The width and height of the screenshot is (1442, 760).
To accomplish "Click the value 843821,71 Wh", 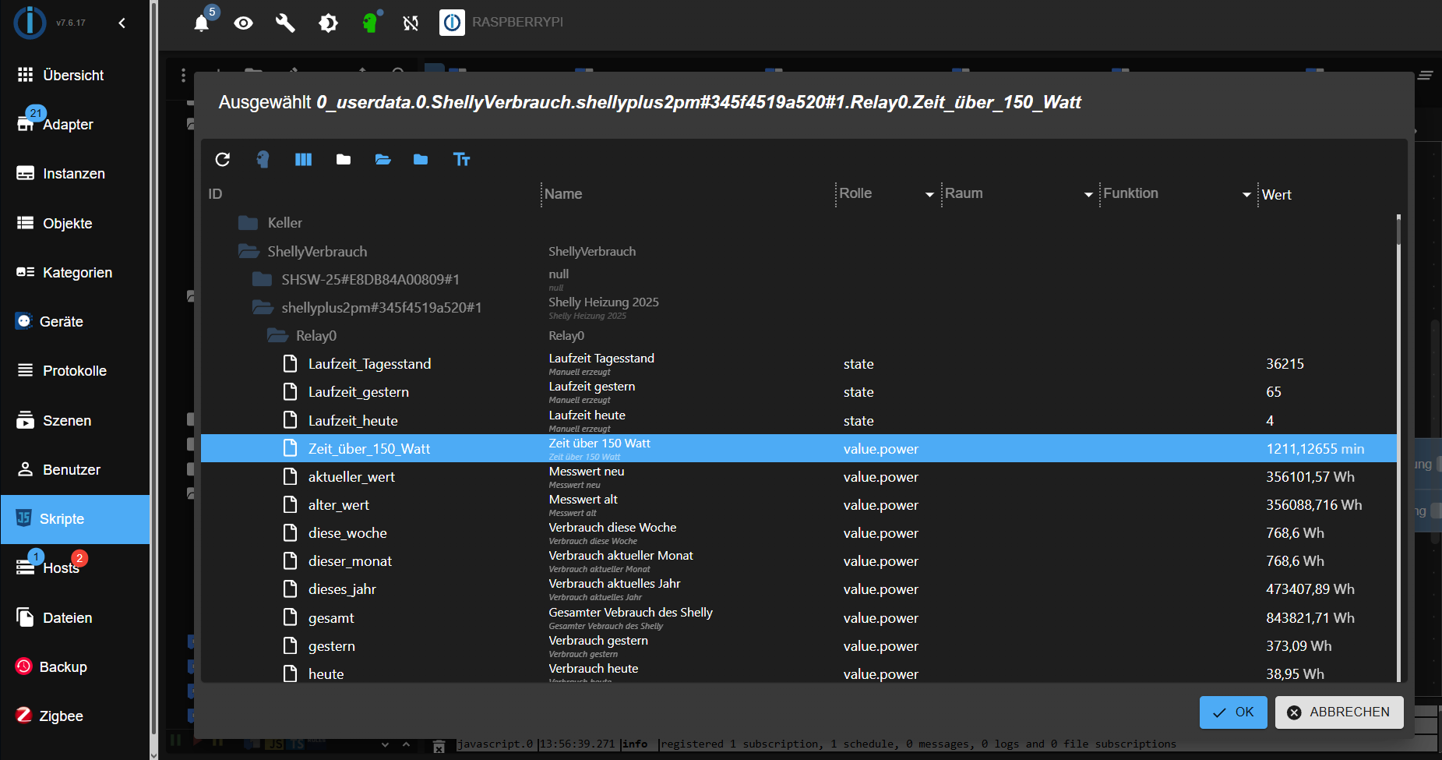I will point(1310,618).
